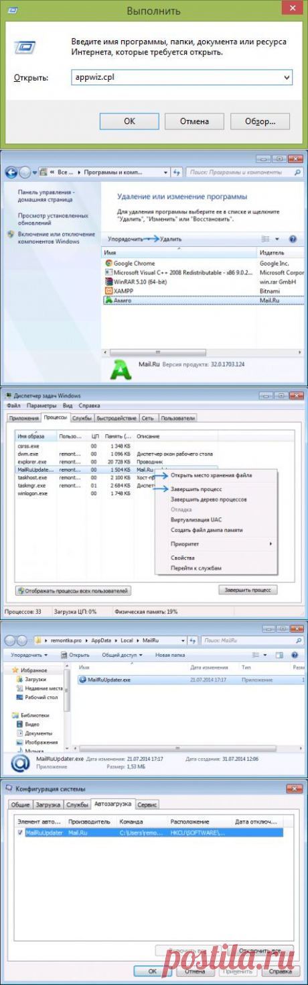Click the horizontal scrollbar in the programs list
The height and width of the screenshot is (985, 308).
pyautogui.click(x=158, y=352)
